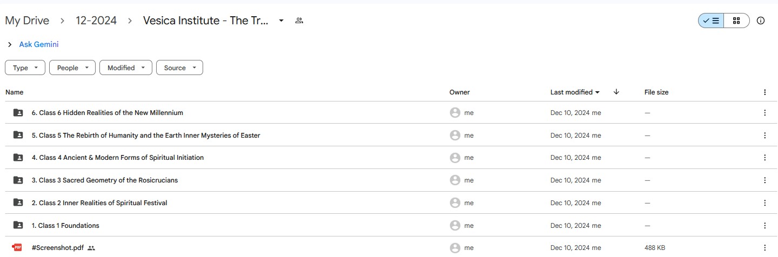Select 1. Class 1 Foundations folder name
The image size is (778, 257).
pos(65,226)
